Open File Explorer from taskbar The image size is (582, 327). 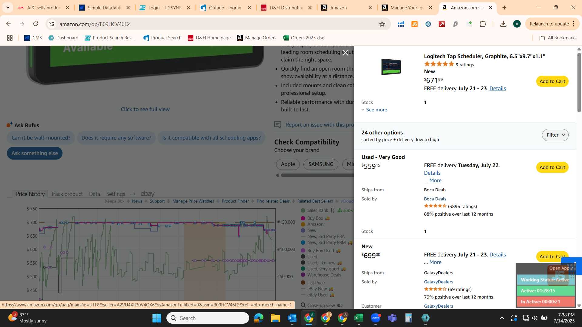[x=275, y=318]
